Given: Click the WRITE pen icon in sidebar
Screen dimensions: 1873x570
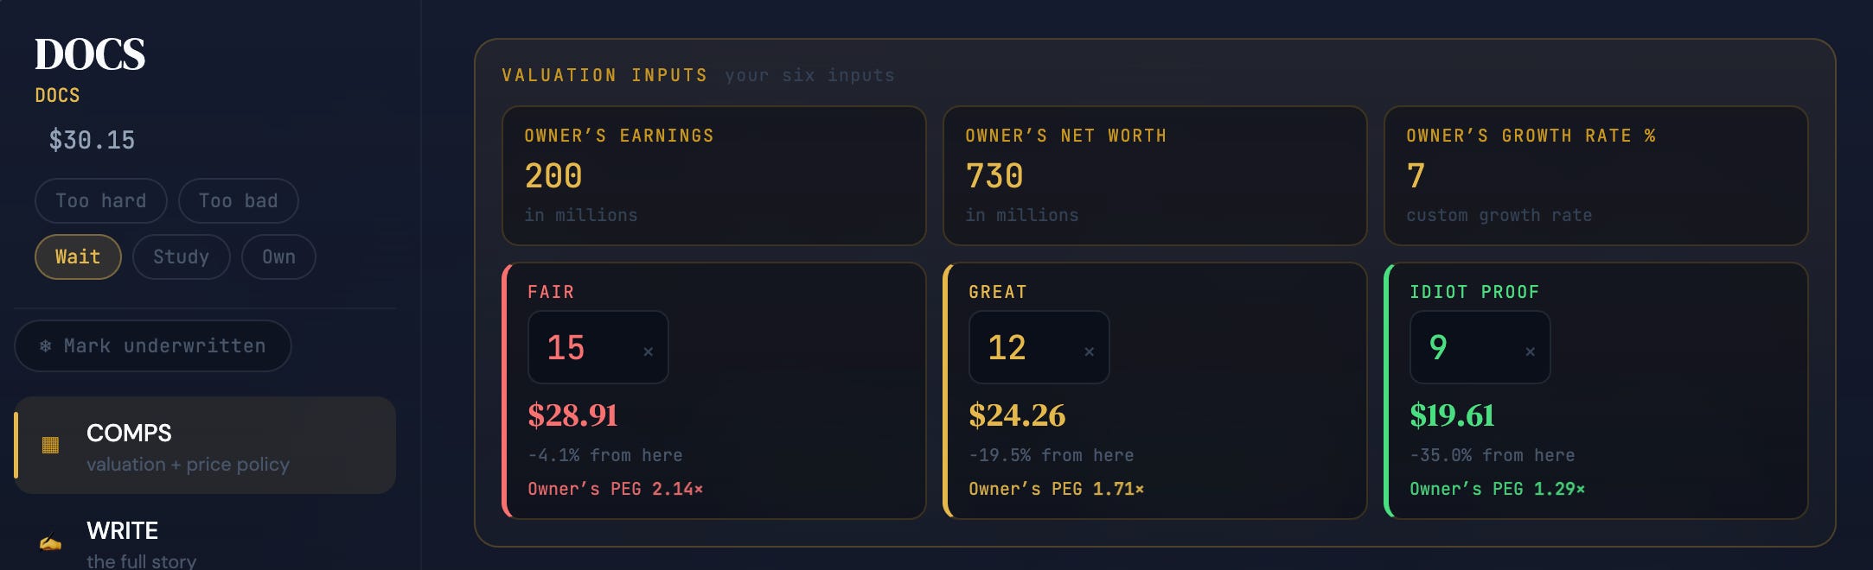Looking at the screenshot, I should pos(50,543).
